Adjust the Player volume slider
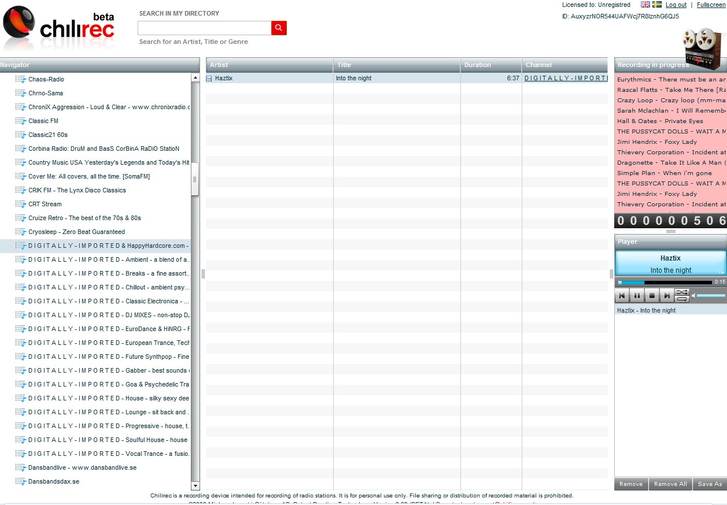Image resolution: width=727 pixels, height=505 pixels. pos(711,295)
